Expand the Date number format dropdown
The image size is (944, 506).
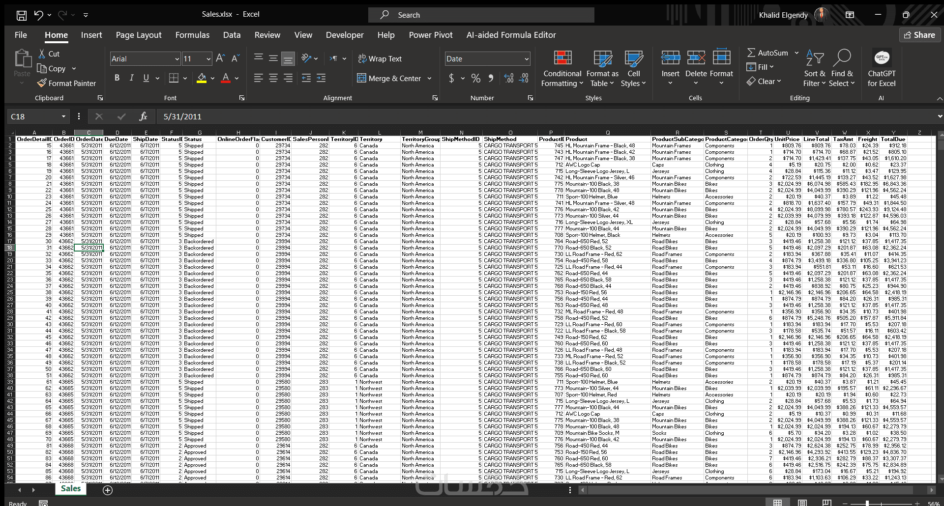tap(526, 59)
